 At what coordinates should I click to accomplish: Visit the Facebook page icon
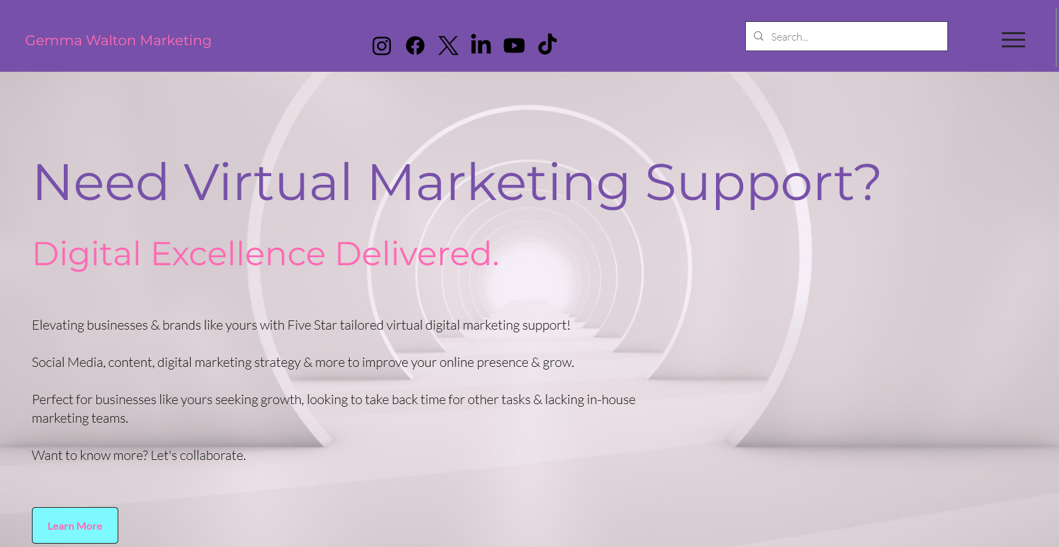[x=415, y=46]
